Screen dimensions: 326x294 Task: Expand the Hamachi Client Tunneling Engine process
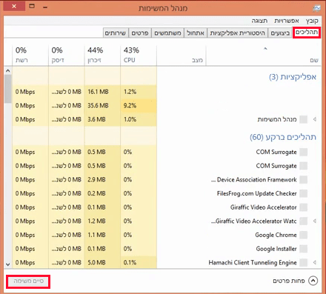pyautogui.click(x=315, y=262)
